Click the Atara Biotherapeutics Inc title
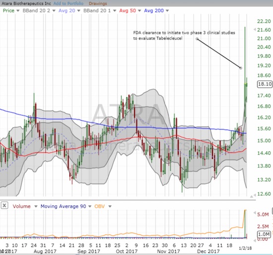The image size is (273, 255). tap(26, 3)
